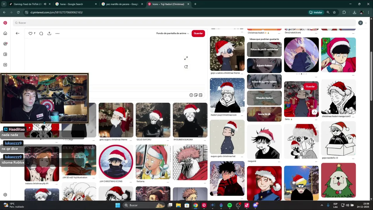This screenshot has height=210, width=373.
Task: Expand the Pinterest account chevron menu
Action: pos(366,23)
